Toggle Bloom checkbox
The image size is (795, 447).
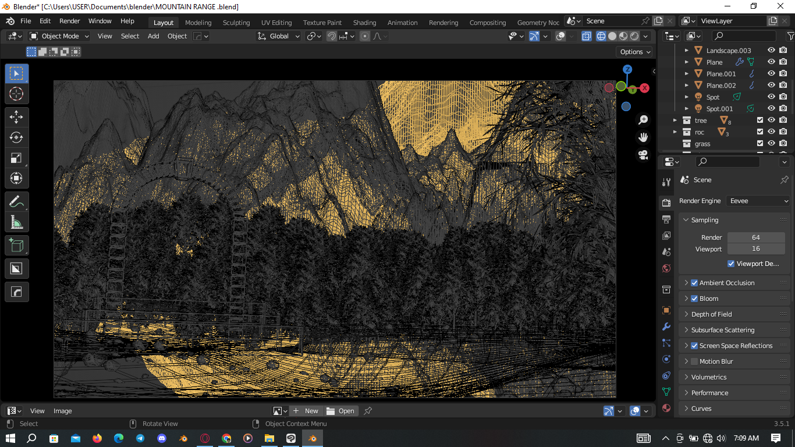pos(694,299)
